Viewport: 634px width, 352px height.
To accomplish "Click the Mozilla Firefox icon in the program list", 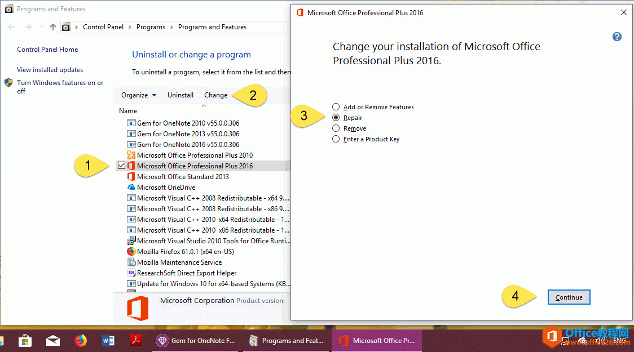I will pos(131,251).
